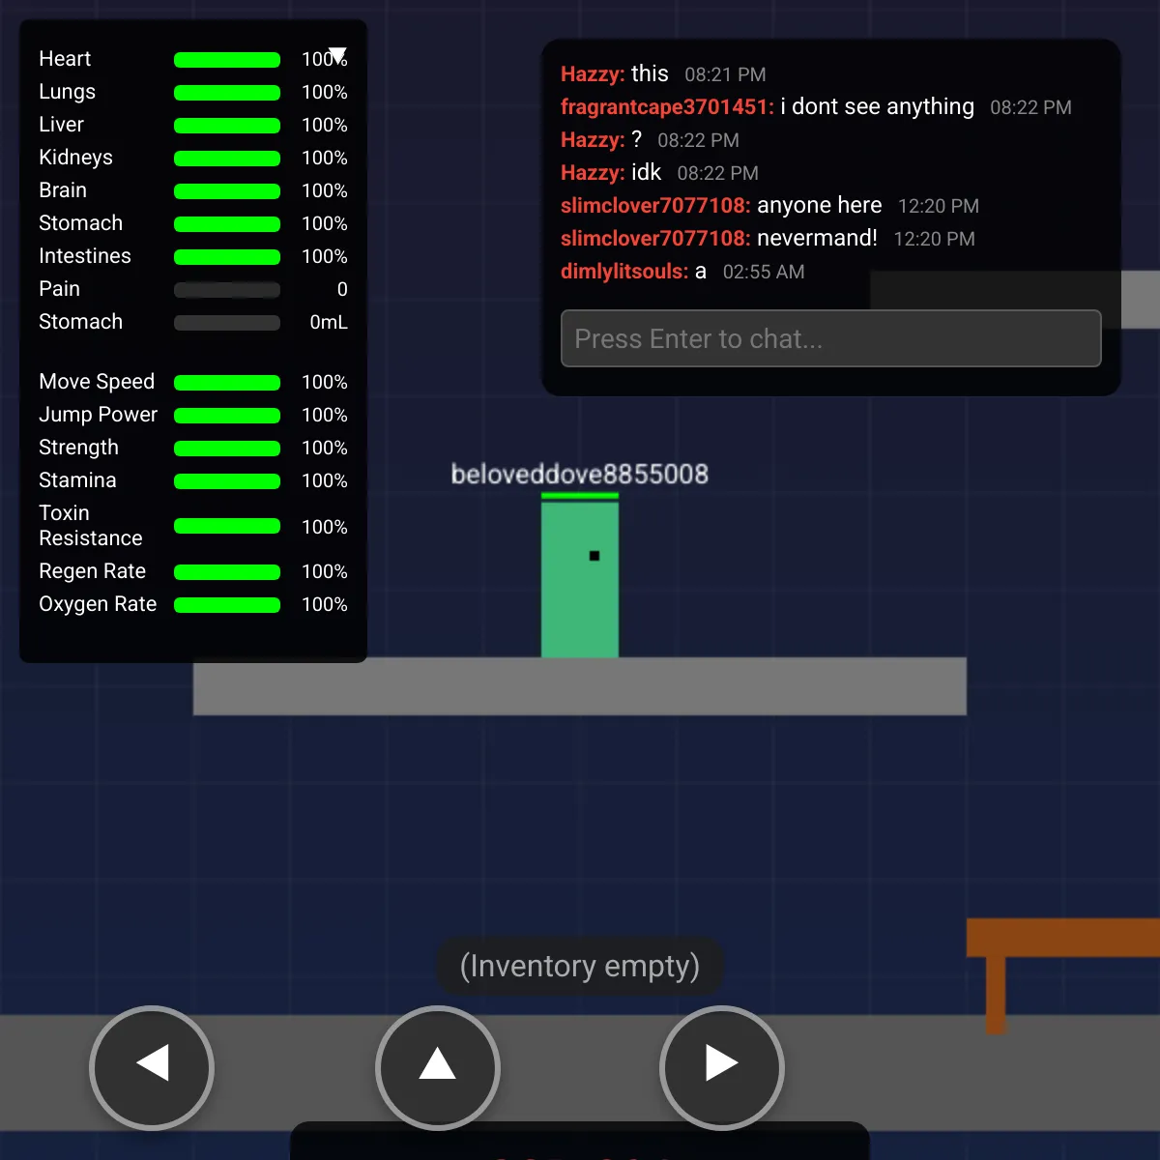1160x1160 pixels.
Task: Click the empty Pain bar
Action: tap(226, 290)
